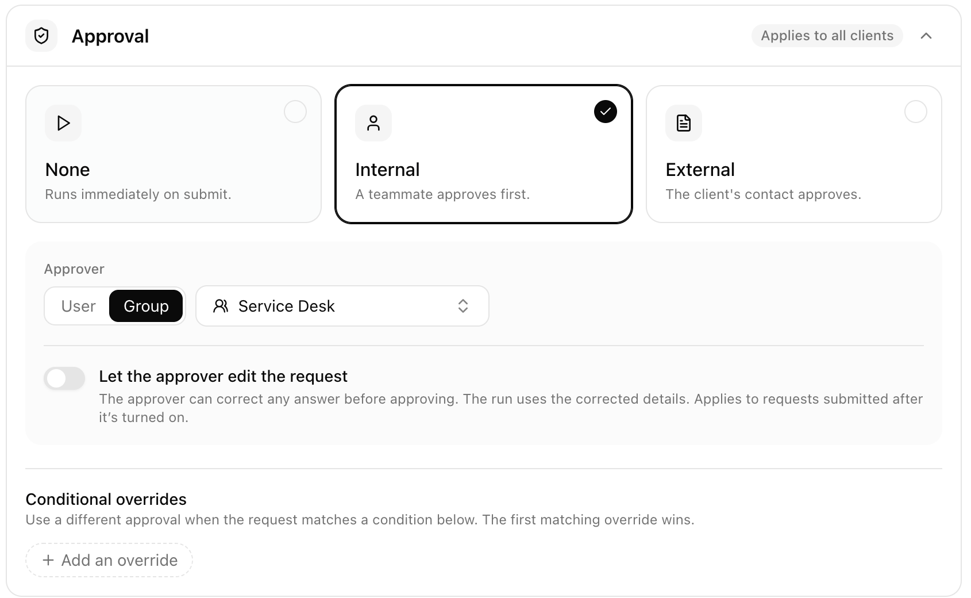Click the Approval section title
Viewport: 971px width, 598px height.
[110, 36]
